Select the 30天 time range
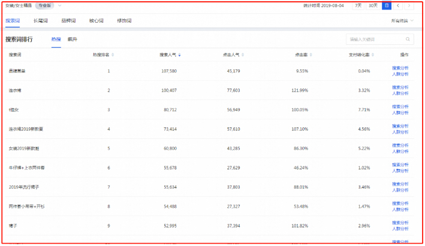Image resolution: width=425 pixels, height=246 pixels. click(373, 5)
